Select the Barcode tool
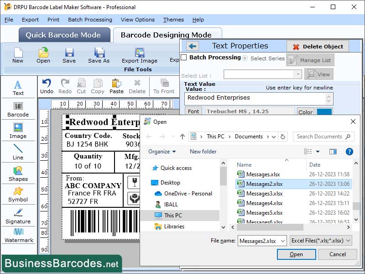This screenshot has width=365, height=274. tap(18, 109)
